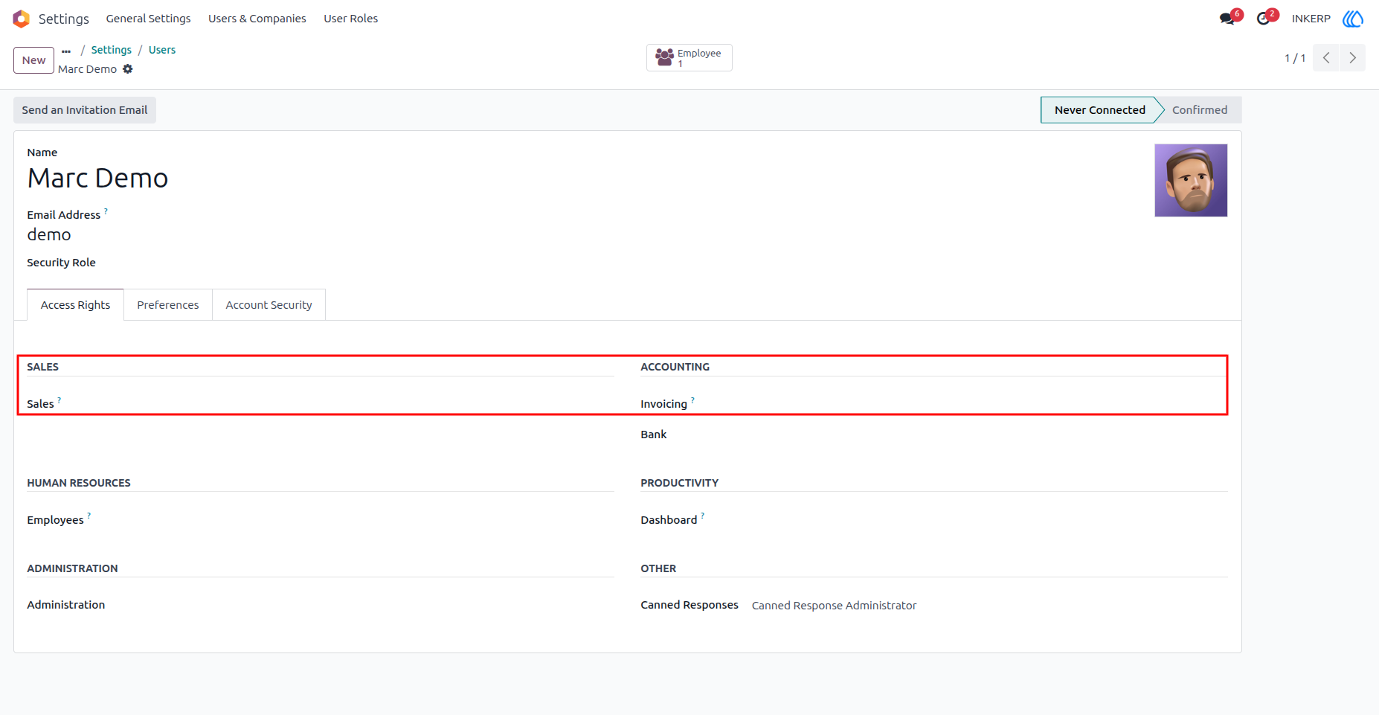
Task: Open the chat messages icon
Action: point(1227,19)
